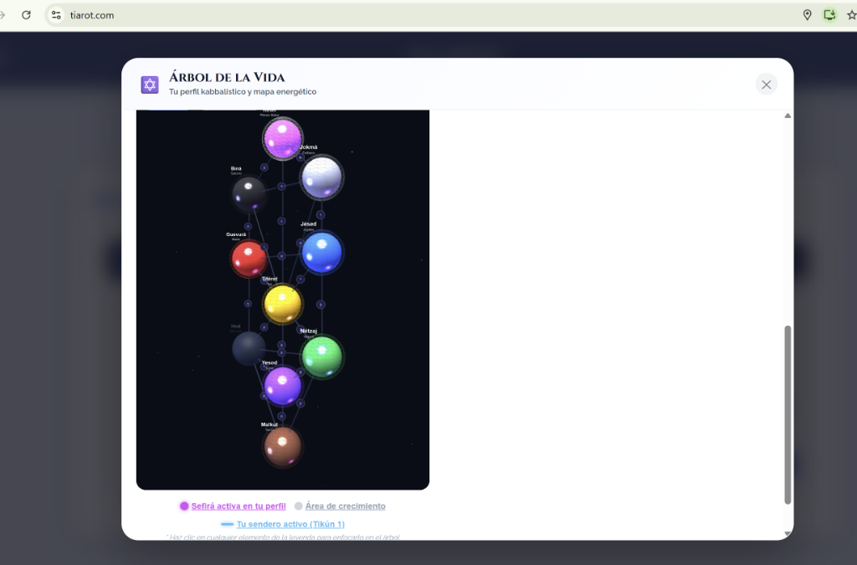Viewport: 857px width, 565px height.
Task: Click the path node between Biná and Guevurá
Action: pyautogui.click(x=248, y=226)
